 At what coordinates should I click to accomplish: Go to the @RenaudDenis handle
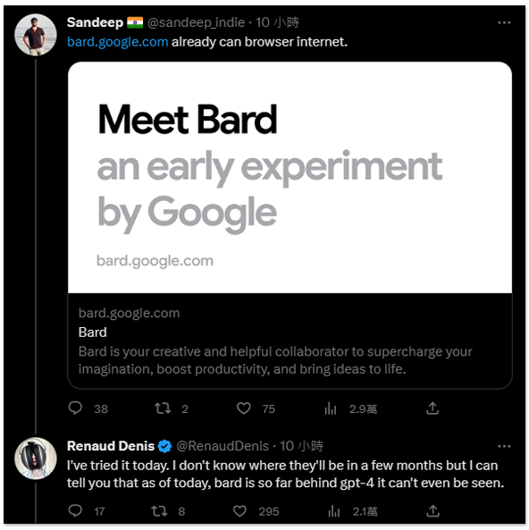click(x=223, y=446)
